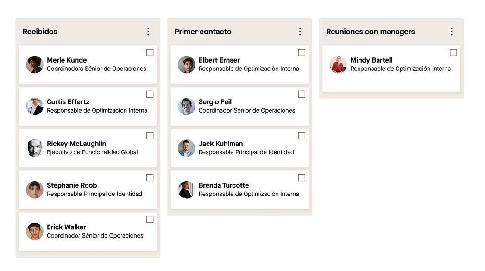The image size is (485, 271).
Task: Open Reuniones con managers column options menu
Action: (452, 32)
